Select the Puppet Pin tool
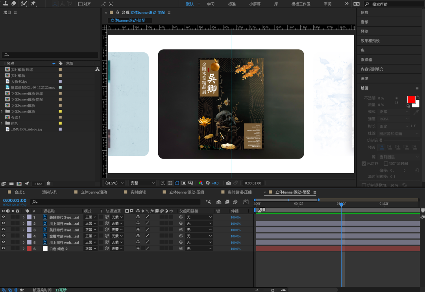425x292 pixels. pos(33,4)
